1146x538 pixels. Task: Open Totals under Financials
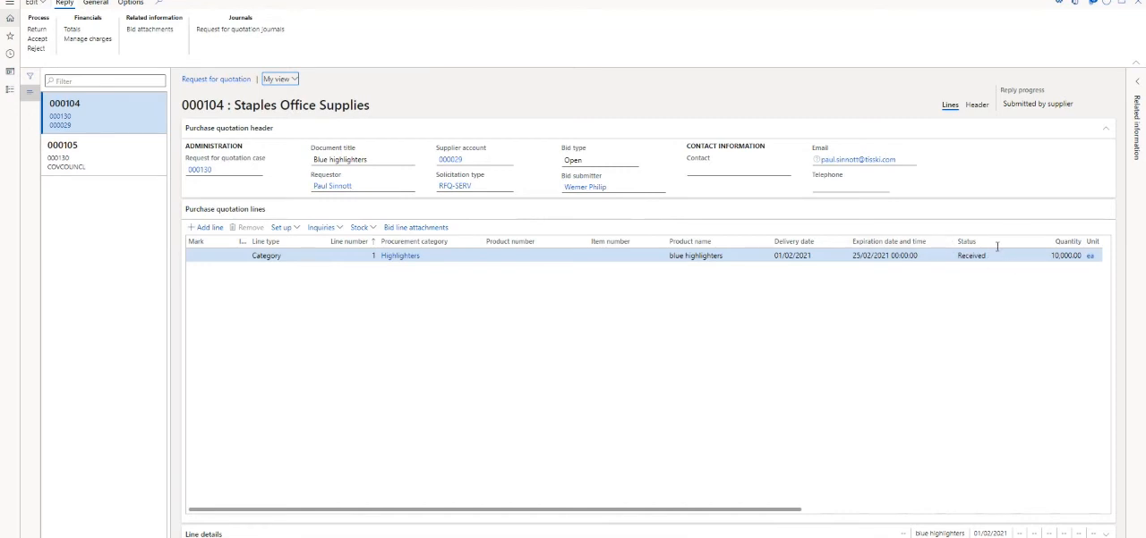(72, 29)
